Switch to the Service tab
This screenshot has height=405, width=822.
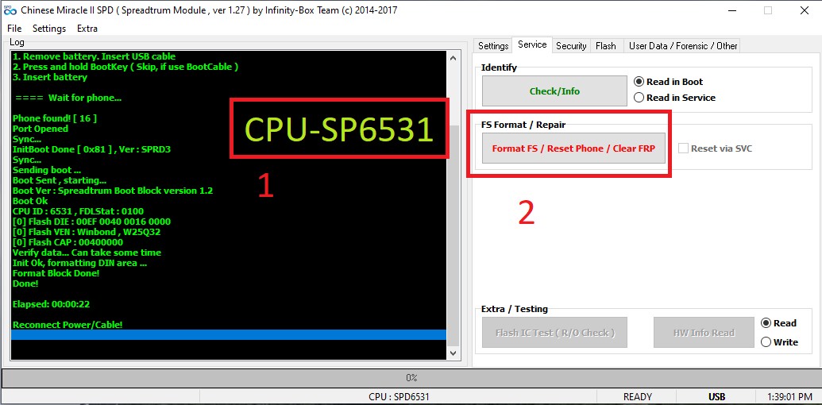point(532,45)
